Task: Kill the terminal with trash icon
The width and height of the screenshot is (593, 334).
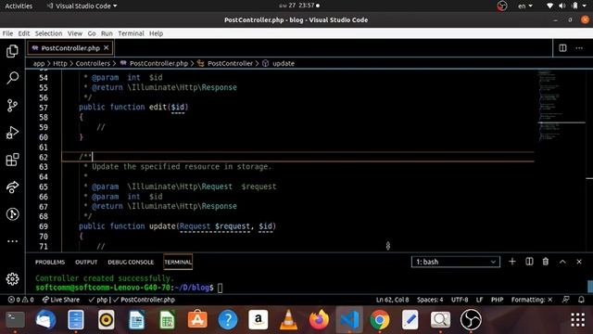Action: pyautogui.click(x=546, y=262)
